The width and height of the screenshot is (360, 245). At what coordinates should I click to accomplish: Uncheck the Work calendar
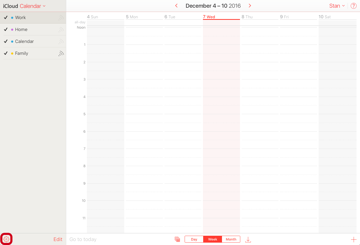coord(6,17)
